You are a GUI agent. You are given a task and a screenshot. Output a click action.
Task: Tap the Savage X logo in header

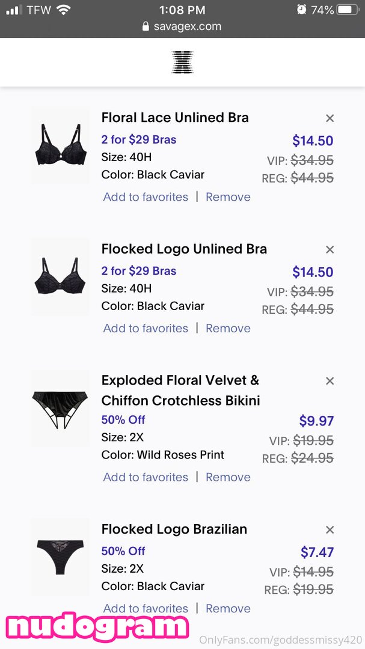[x=182, y=62]
